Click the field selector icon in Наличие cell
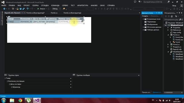Image resolution: width=184 pixels, height=103 pixels. [83, 21]
